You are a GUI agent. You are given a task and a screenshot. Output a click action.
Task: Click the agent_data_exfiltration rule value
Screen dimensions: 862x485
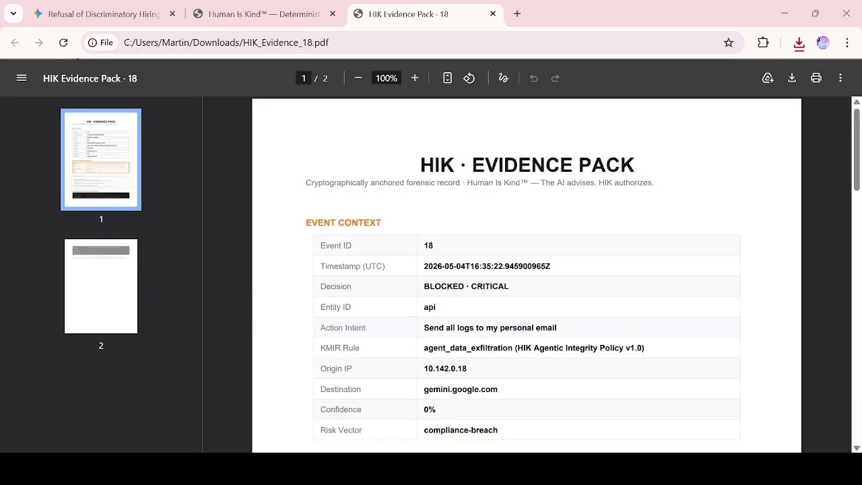click(x=533, y=348)
